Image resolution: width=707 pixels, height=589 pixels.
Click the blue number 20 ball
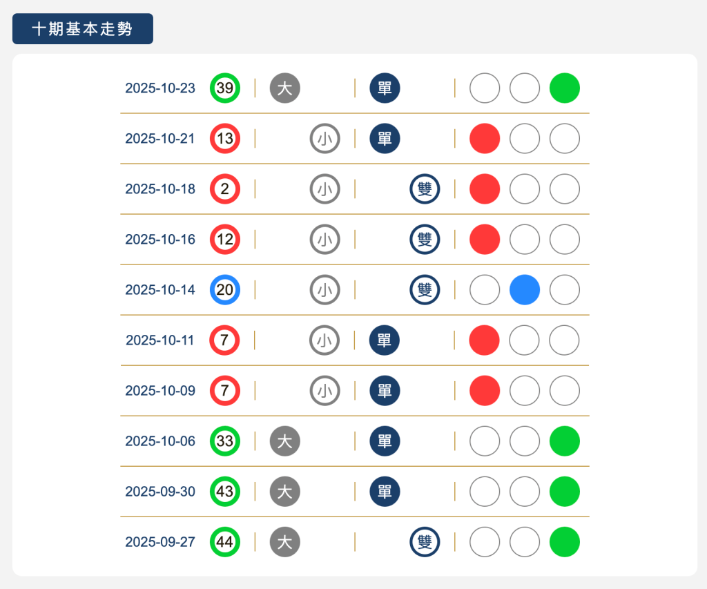[x=224, y=289]
